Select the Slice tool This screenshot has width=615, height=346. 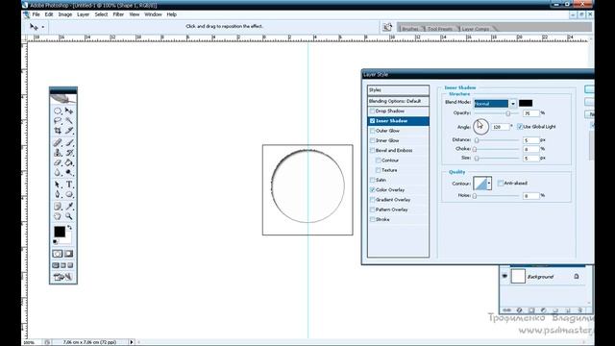[x=69, y=131]
